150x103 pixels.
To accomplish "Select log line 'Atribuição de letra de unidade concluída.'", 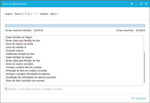I will [27, 71].
